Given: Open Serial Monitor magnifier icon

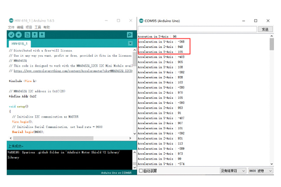Looking at the screenshot, I should click(x=130, y=35).
